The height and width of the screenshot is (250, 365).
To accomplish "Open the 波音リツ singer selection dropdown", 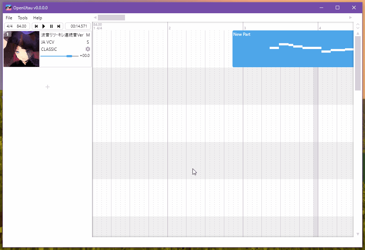I will [x=62, y=35].
